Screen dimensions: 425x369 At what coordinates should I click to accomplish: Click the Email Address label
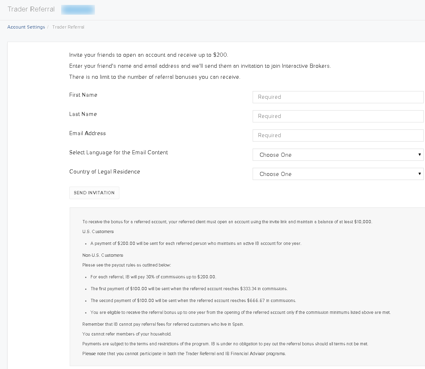88,133
